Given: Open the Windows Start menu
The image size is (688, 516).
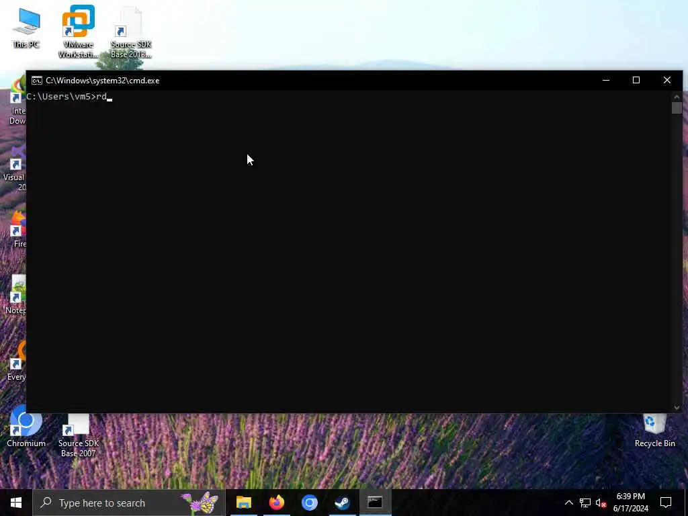Looking at the screenshot, I should pos(16,503).
